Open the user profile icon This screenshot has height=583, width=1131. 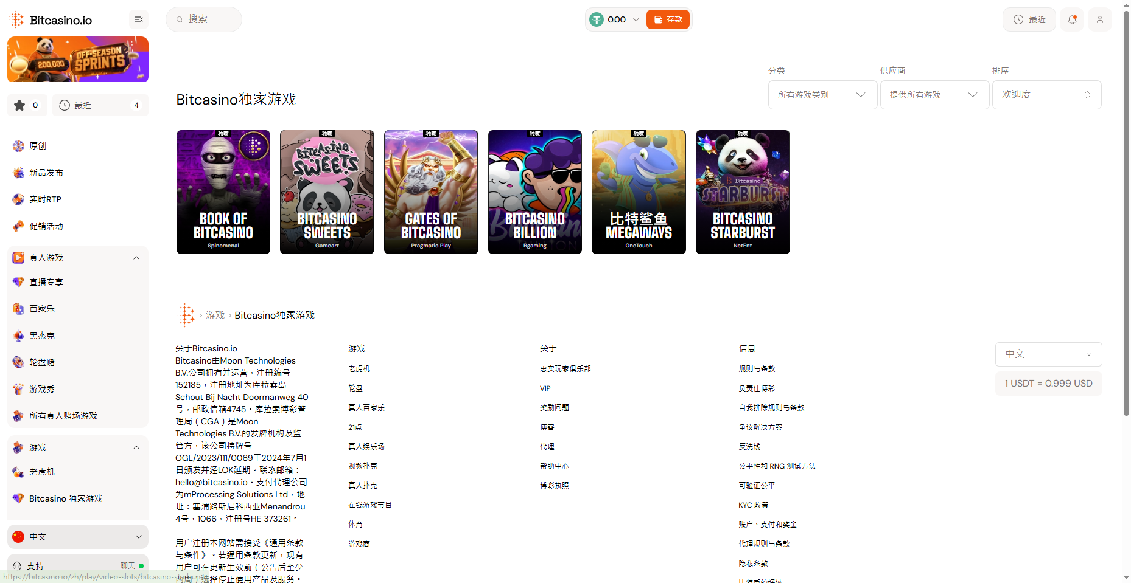point(1100,19)
